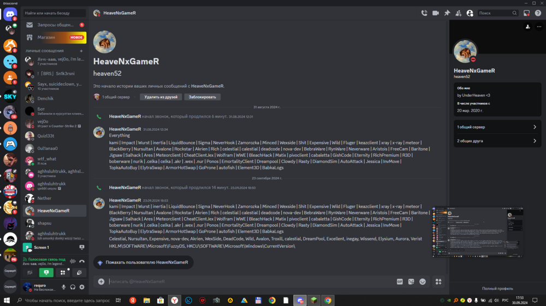Click HeaveNxGameR large profile panel avatar
The width and height of the screenshot is (546, 306).
click(x=465, y=51)
